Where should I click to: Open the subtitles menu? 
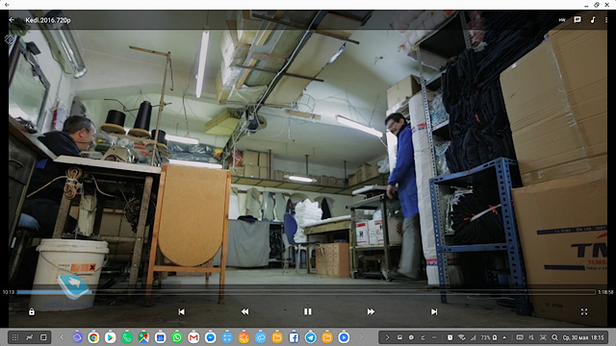click(577, 19)
